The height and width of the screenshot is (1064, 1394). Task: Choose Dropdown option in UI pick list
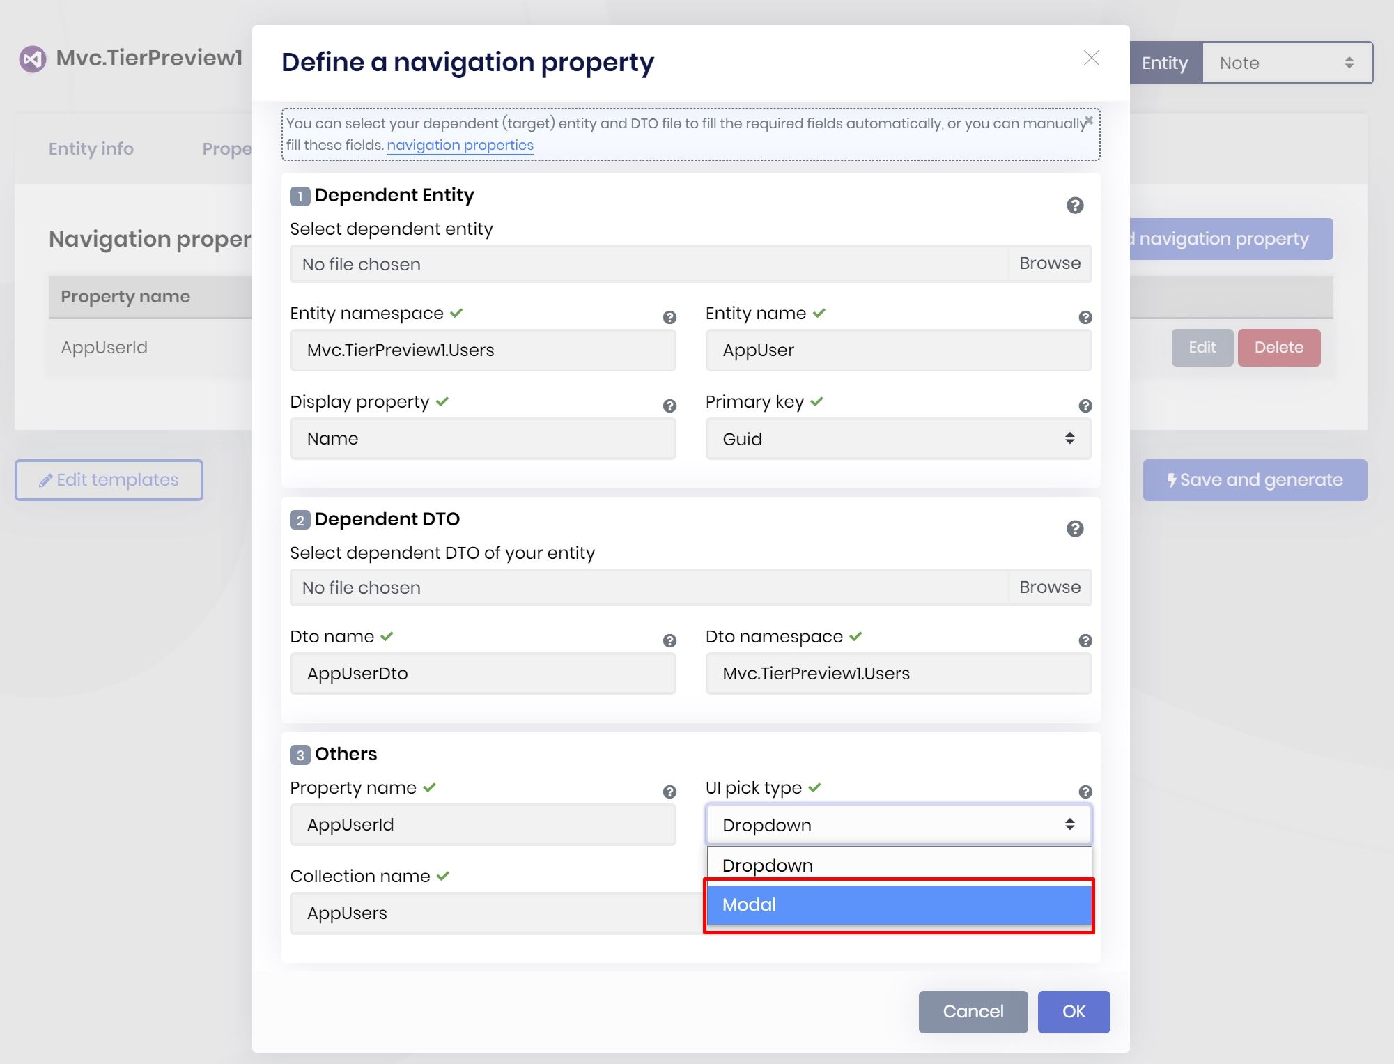[x=897, y=865]
